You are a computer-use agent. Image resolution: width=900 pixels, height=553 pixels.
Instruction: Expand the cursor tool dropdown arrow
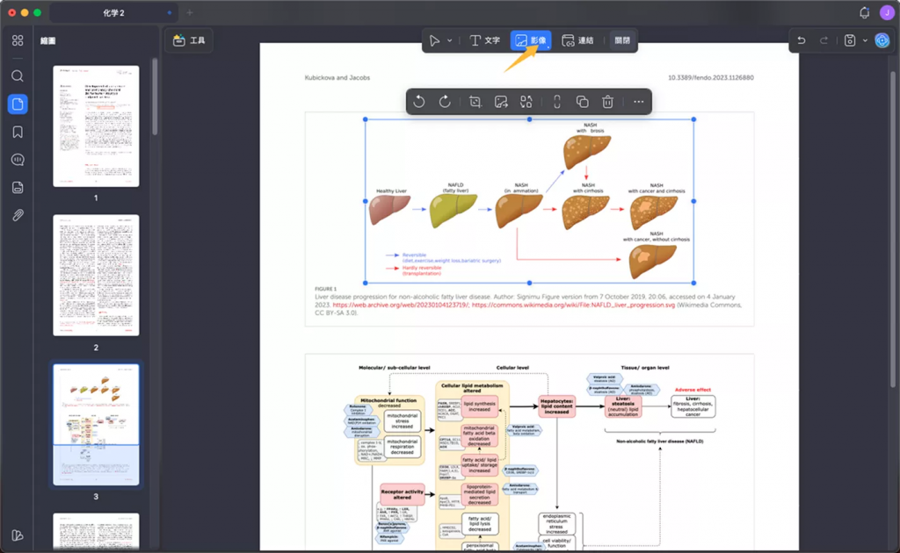point(449,40)
